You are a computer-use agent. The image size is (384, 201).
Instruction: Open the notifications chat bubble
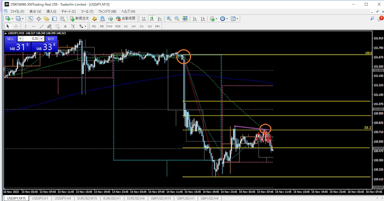click(381, 19)
